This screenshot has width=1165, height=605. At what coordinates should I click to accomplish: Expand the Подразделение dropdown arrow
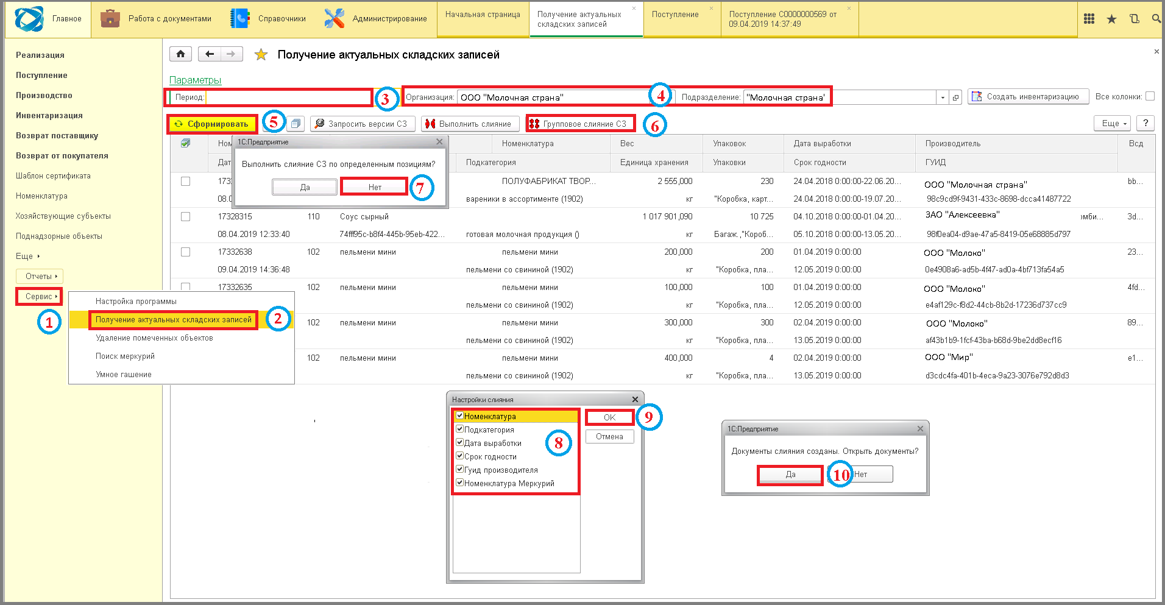[943, 97]
